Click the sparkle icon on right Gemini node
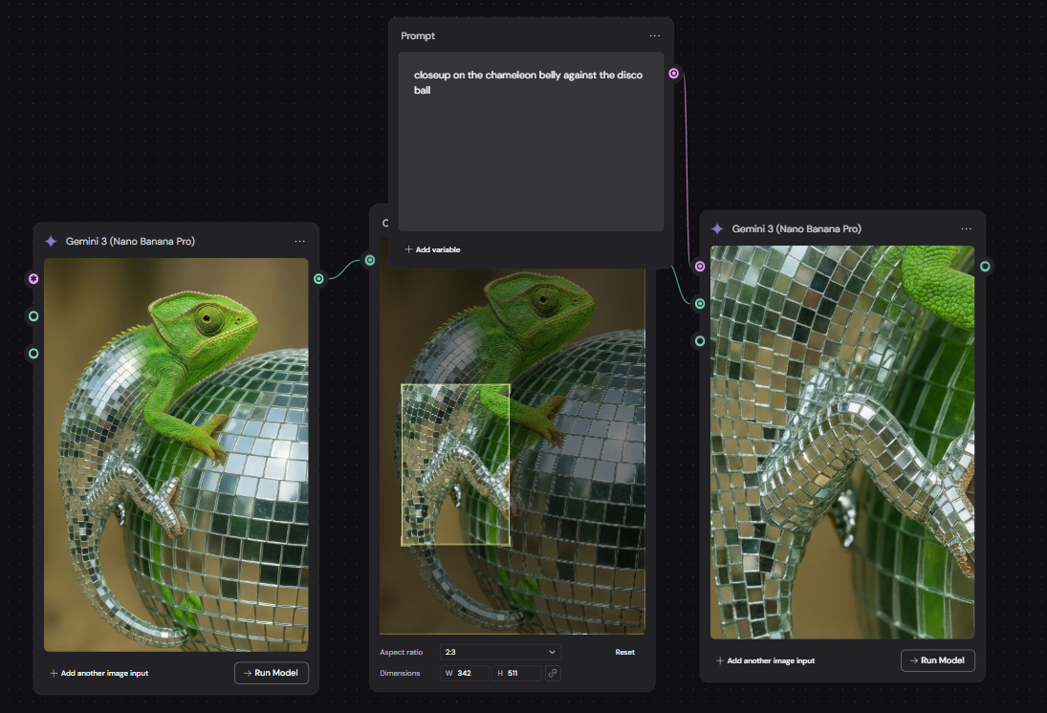Screen dimensions: 1047x713 click(x=717, y=229)
